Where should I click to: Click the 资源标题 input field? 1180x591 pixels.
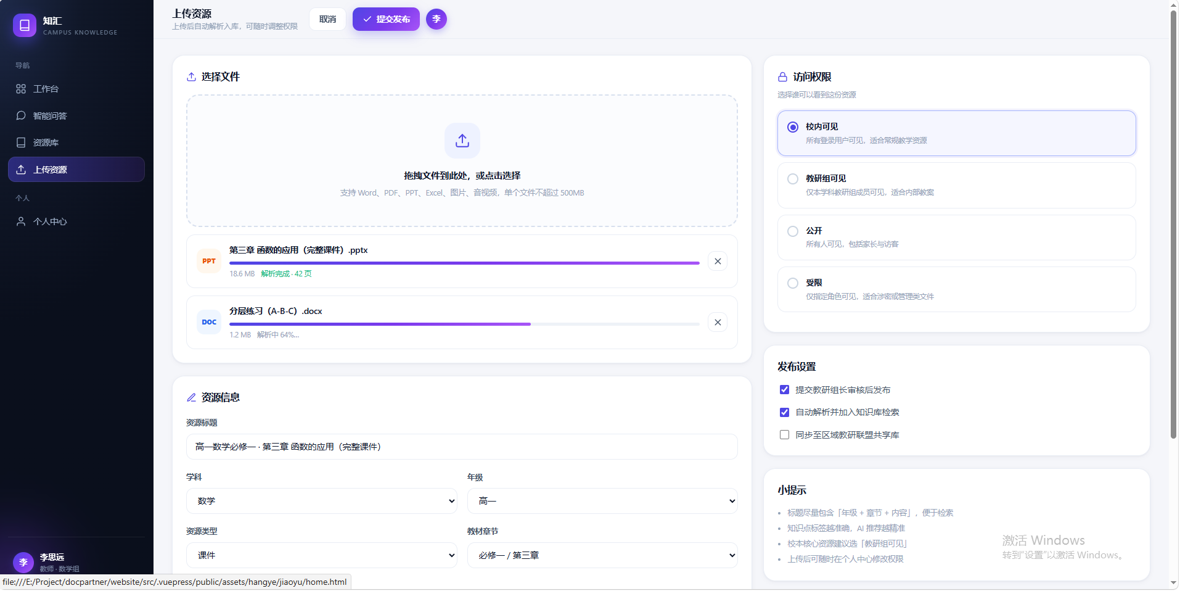[462, 447]
